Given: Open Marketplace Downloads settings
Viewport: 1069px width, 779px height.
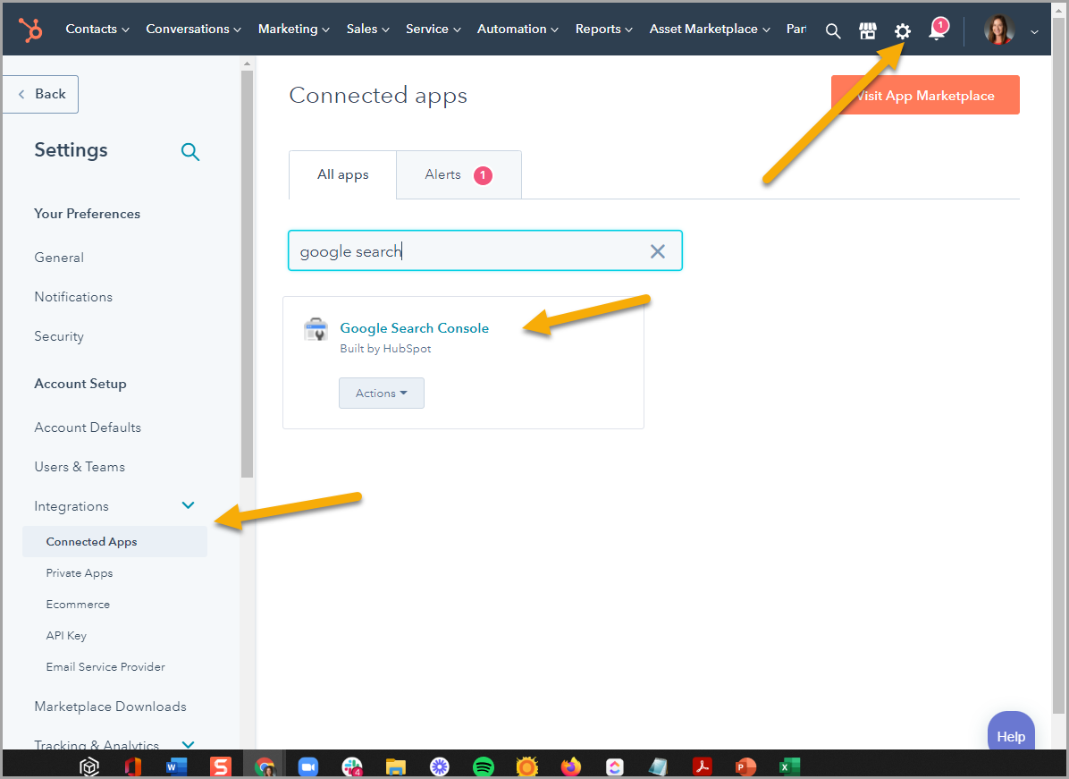Looking at the screenshot, I should pyautogui.click(x=111, y=707).
